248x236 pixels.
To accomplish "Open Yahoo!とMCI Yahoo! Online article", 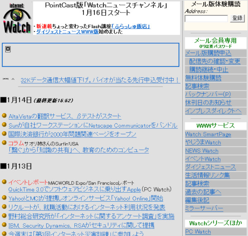I will point(86,198).
